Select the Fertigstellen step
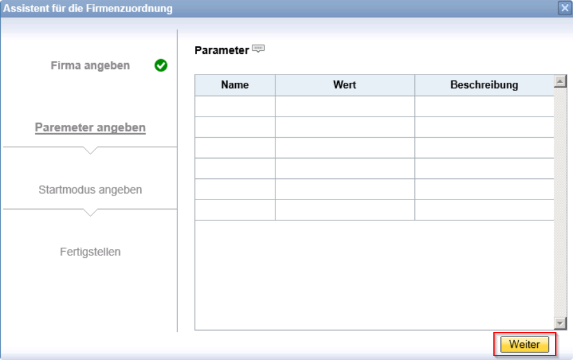Viewport: 573px width, 360px height. pos(91,252)
